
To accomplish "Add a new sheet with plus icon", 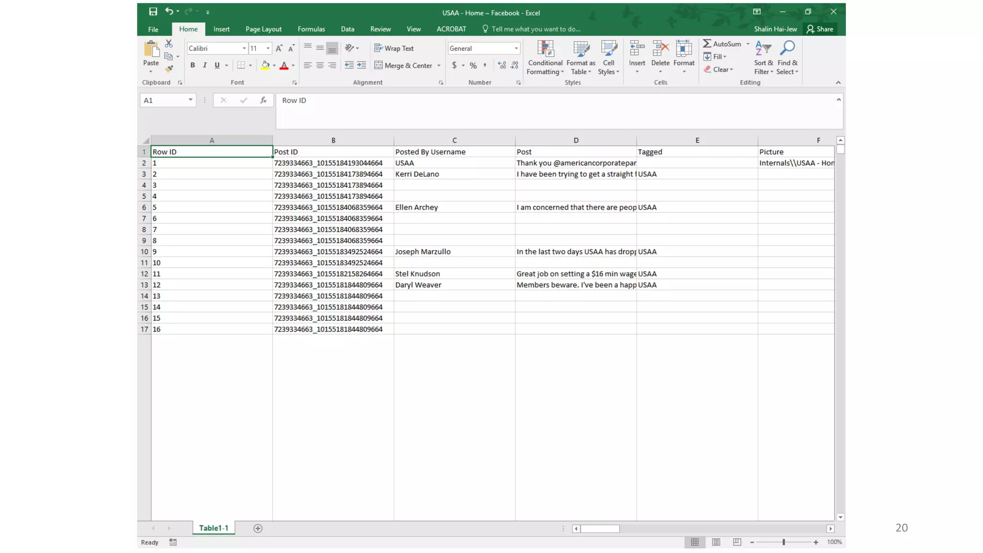I will pos(258,528).
